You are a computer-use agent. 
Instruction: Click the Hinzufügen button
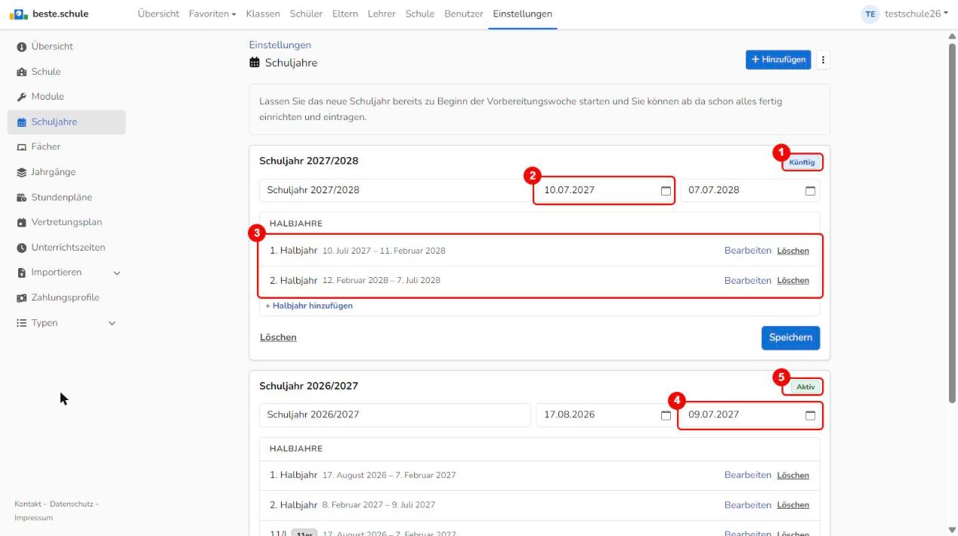coord(778,60)
